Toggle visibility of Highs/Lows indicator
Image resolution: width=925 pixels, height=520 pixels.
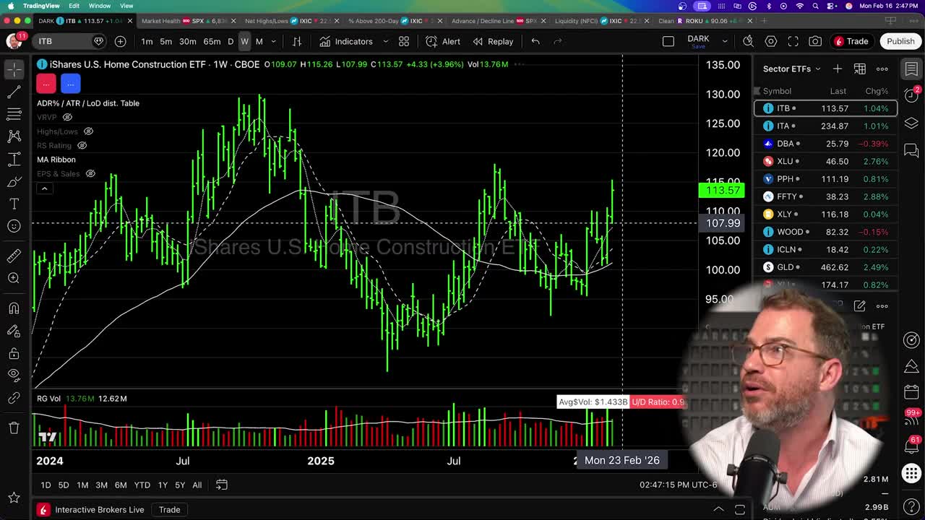[88, 131]
